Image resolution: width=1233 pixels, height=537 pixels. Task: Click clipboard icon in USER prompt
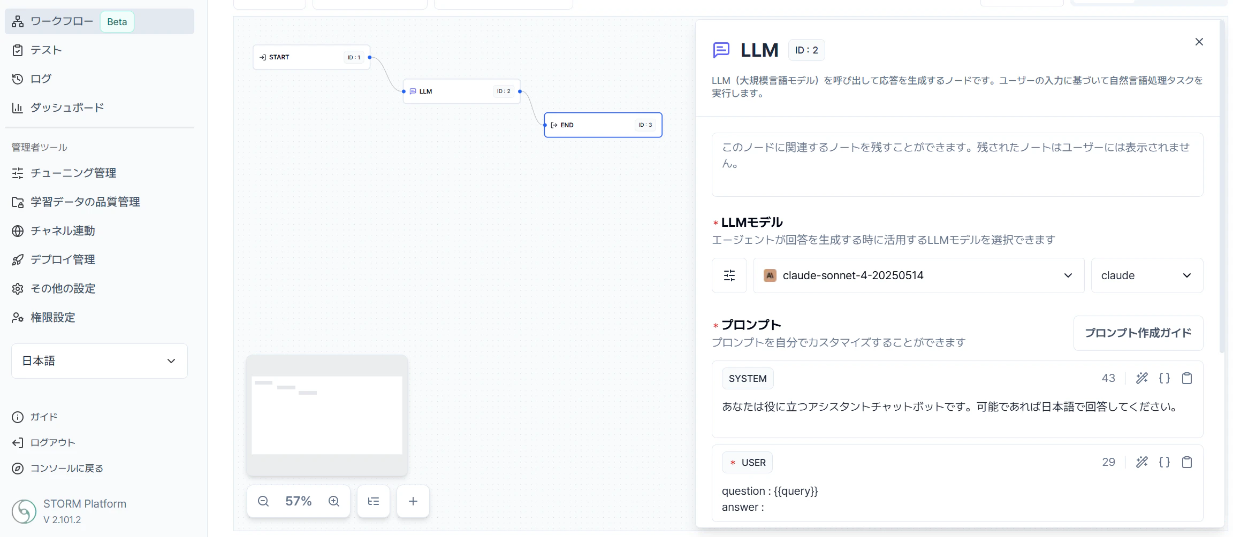tap(1187, 462)
